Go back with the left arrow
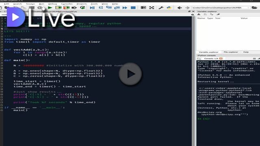 (180, 8)
